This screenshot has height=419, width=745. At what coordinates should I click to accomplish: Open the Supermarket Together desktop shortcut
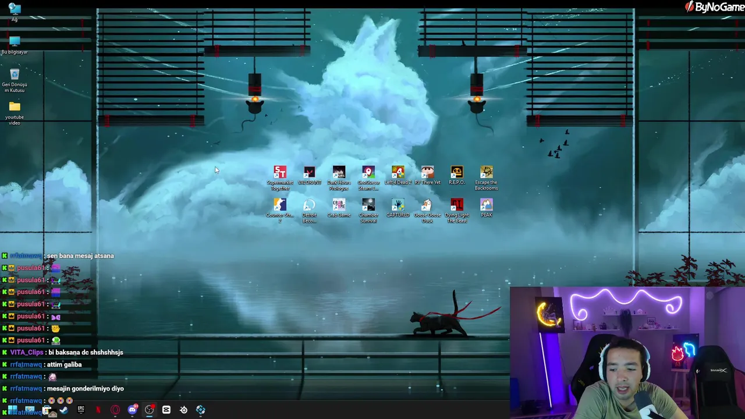point(280,178)
